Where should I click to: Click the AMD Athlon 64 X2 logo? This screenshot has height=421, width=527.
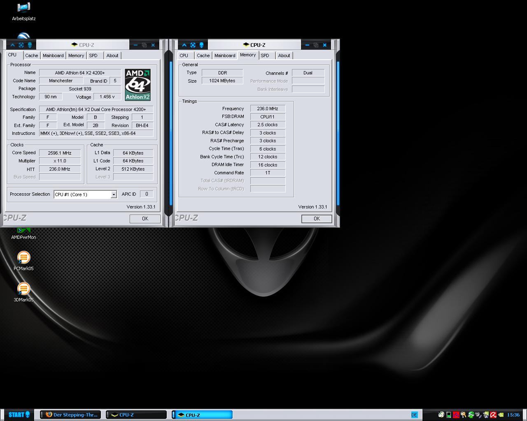click(138, 85)
